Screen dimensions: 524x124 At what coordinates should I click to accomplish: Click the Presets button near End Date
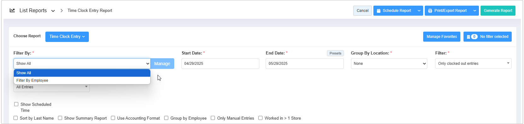335,53
